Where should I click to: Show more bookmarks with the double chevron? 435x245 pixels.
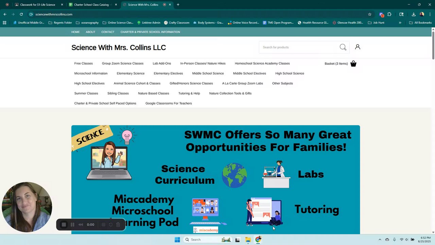click(x=400, y=23)
